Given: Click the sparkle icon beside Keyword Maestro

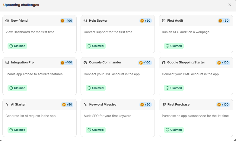Looking at the screenshot, I should [85, 105].
